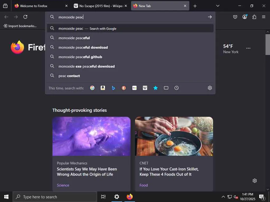The width and height of the screenshot is (270, 202).
Task: Open the network status tray icon
Action: coord(230,197)
